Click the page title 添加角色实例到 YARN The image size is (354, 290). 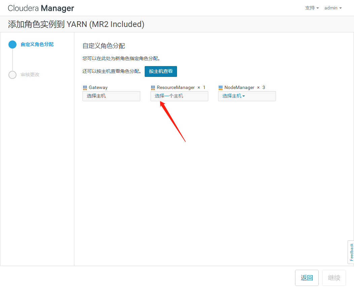pyautogui.click(x=76, y=24)
